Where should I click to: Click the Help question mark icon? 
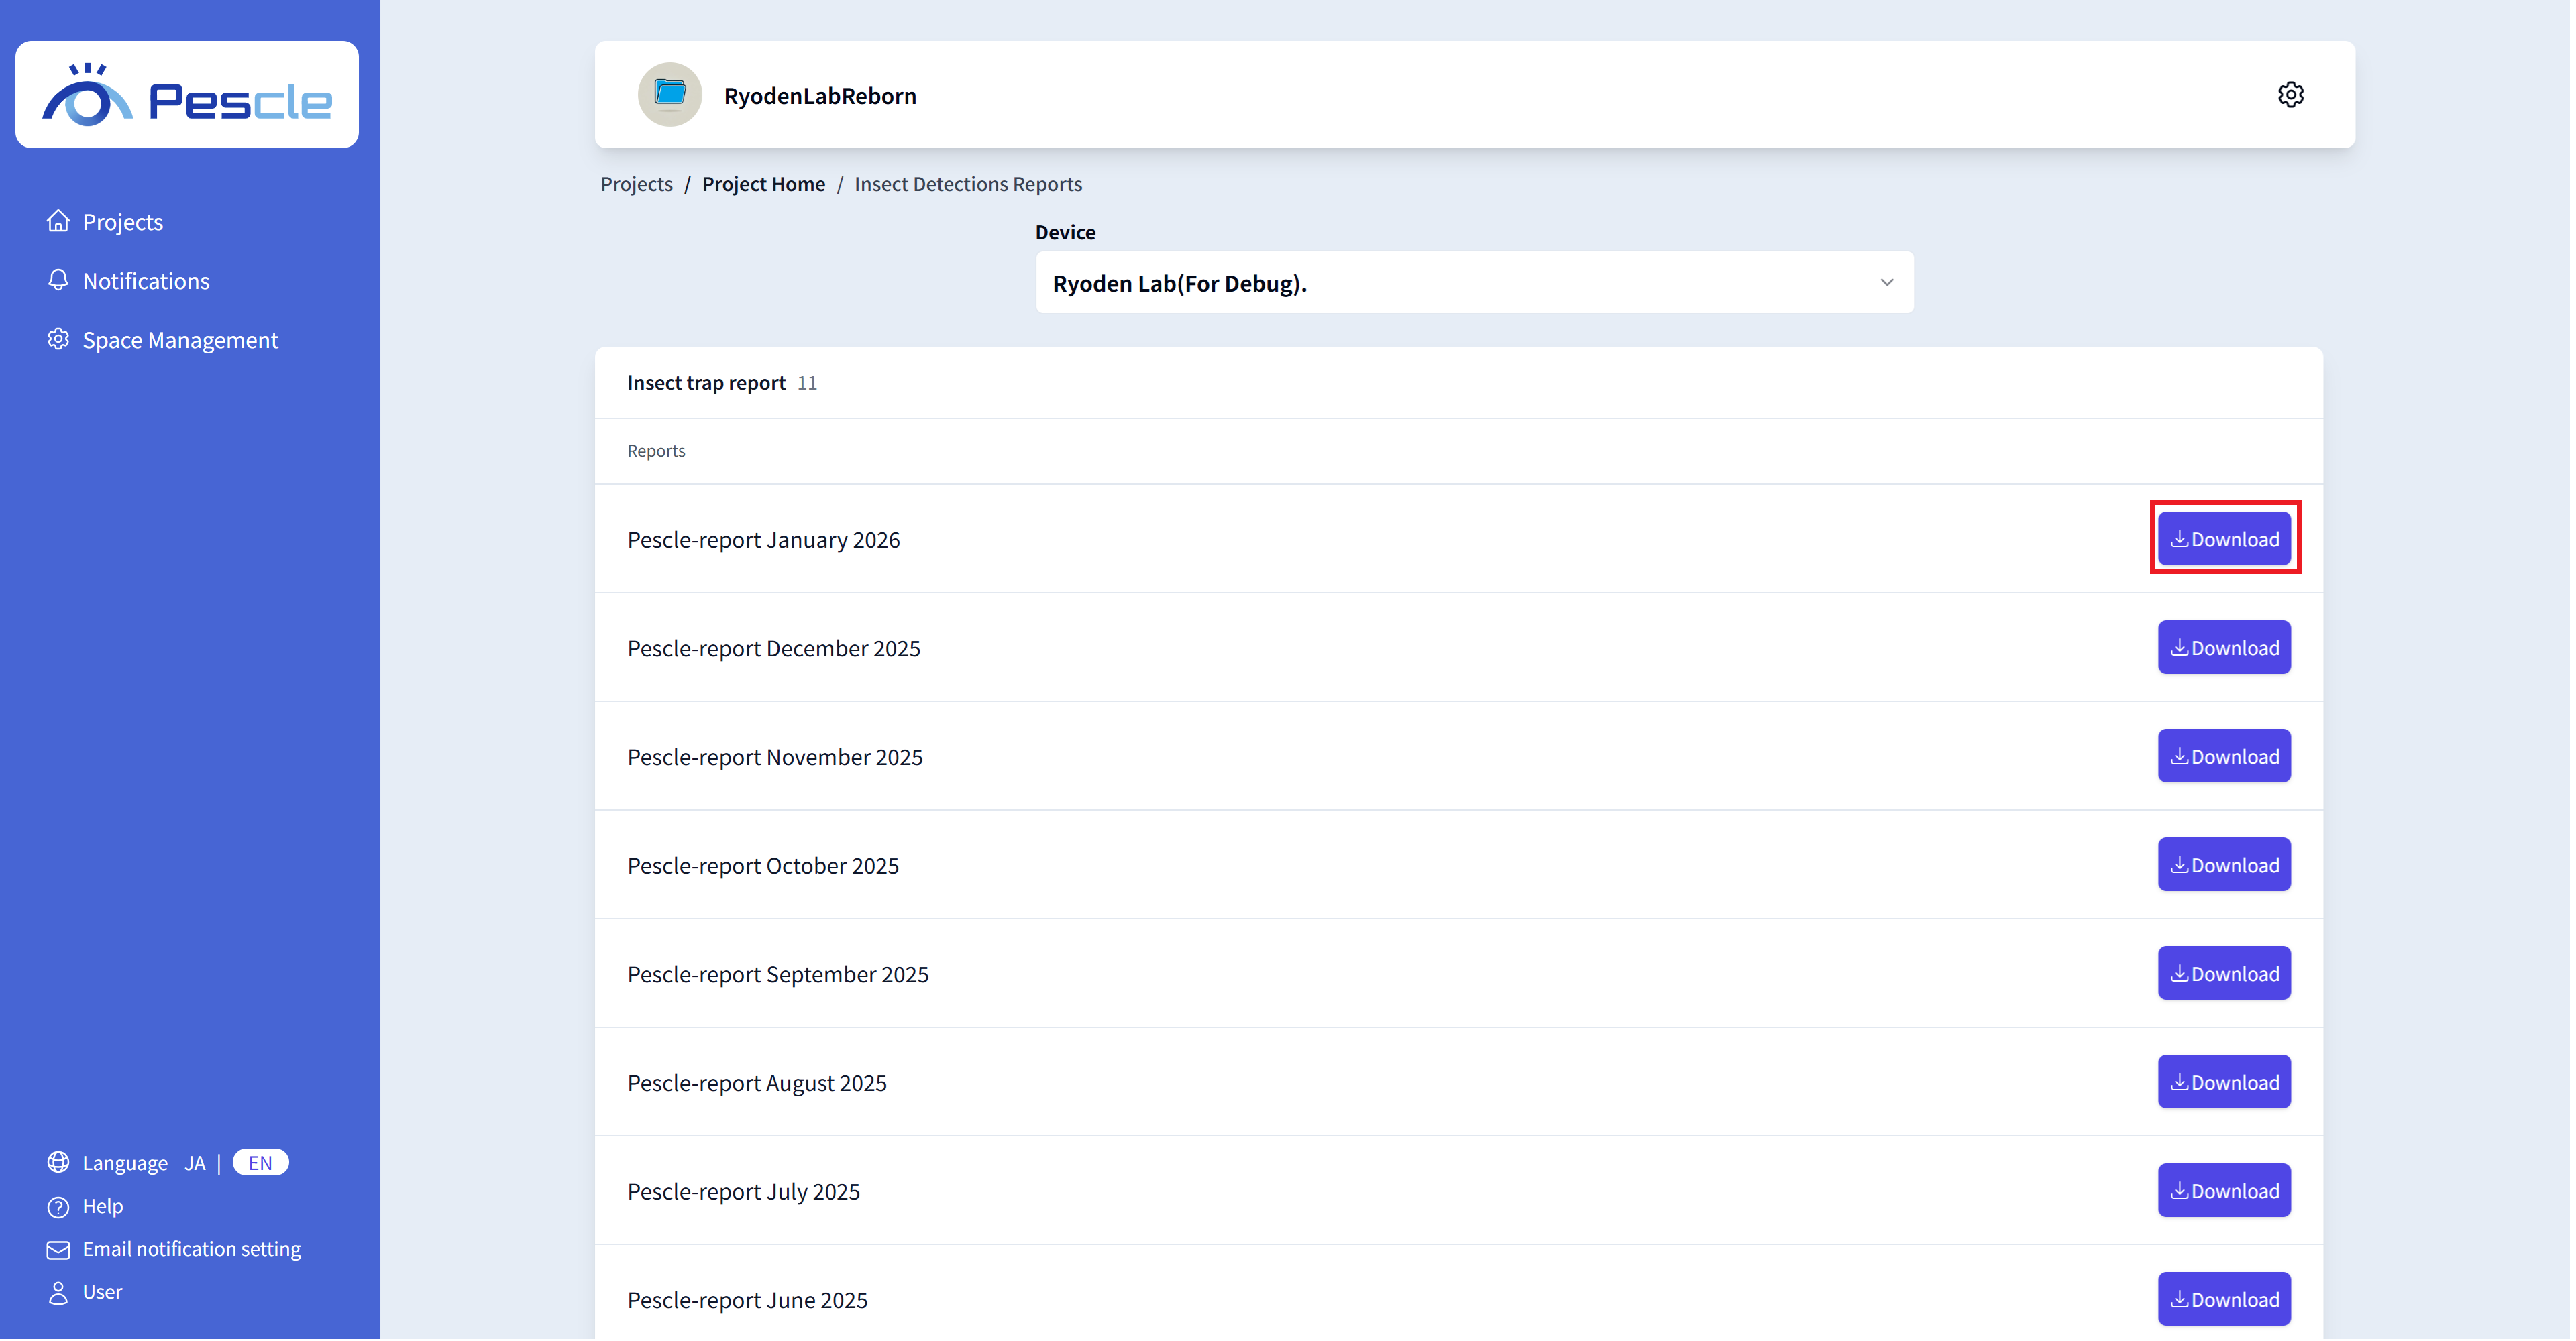click(58, 1206)
